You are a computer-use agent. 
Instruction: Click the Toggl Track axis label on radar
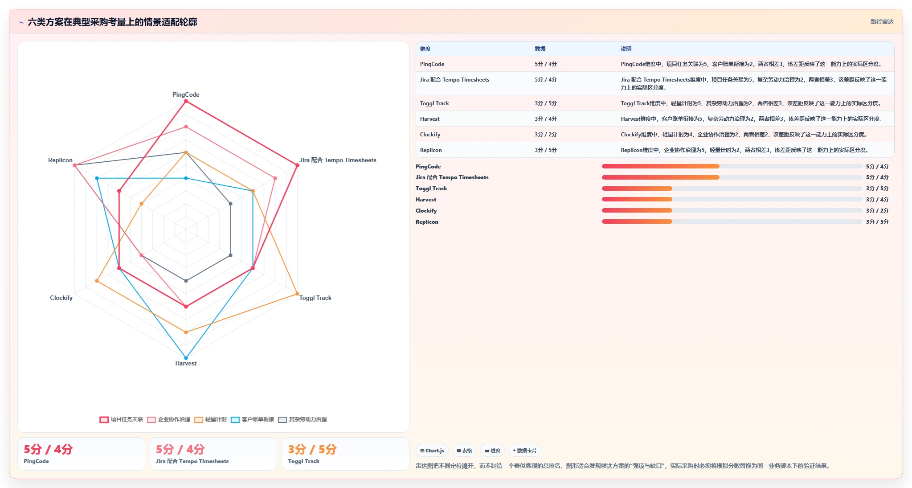coord(315,298)
